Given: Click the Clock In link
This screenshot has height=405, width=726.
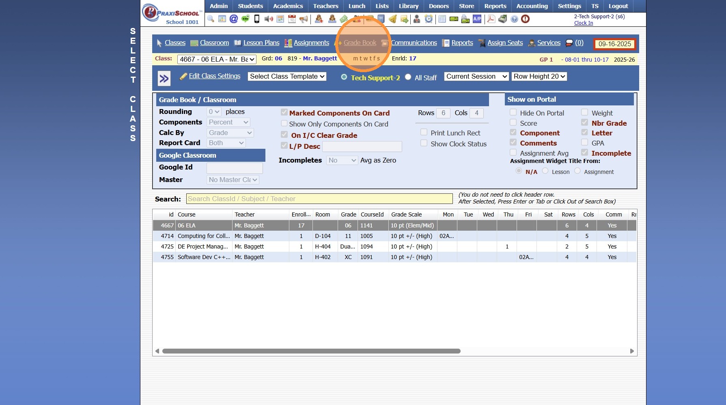Looking at the screenshot, I should tap(584, 23).
